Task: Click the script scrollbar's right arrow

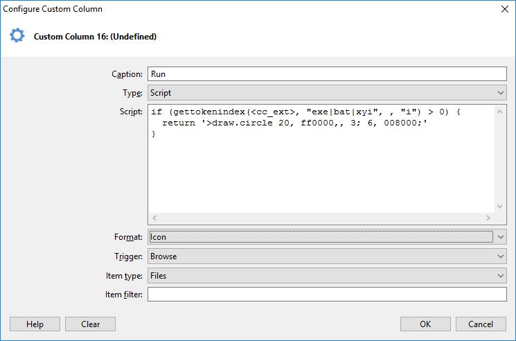Action: pyautogui.click(x=488, y=218)
